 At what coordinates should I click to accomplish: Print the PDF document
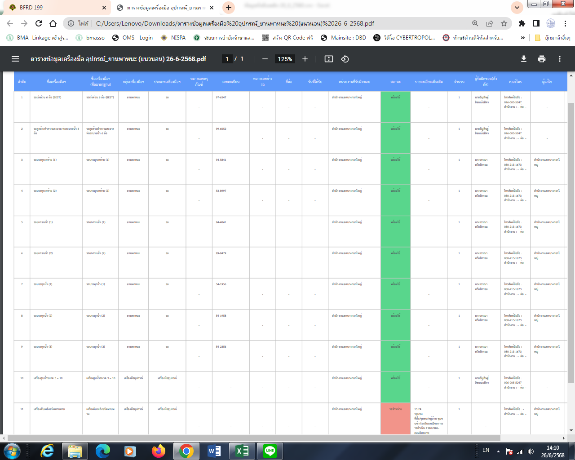(x=542, y=59)
